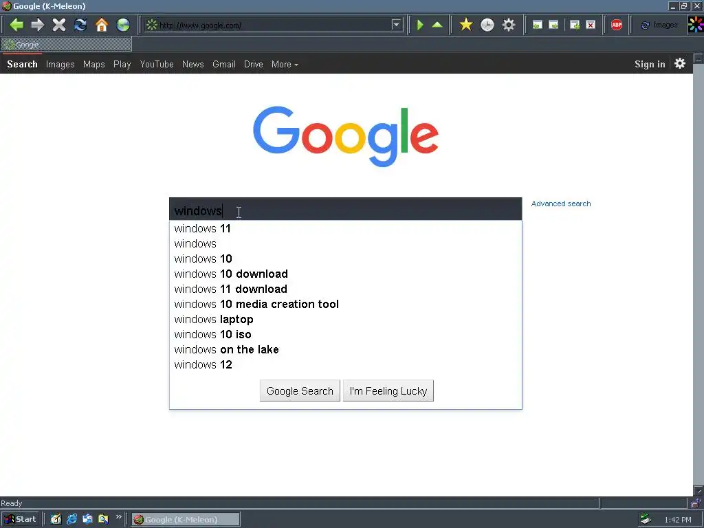Image resolution: width=704 pixels, height=528 pixels.
Task: Select suggestion 'windows 10 media creation tool'
Action: [x=346, y=304]
